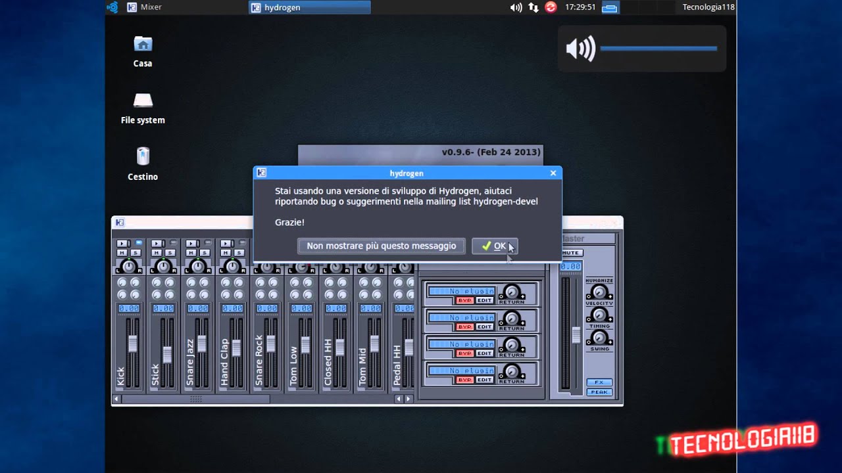Image resolution: width=842 pixels, height=473 pixels.
Task: Mute the Stick channel
Action: click(157, 253)
